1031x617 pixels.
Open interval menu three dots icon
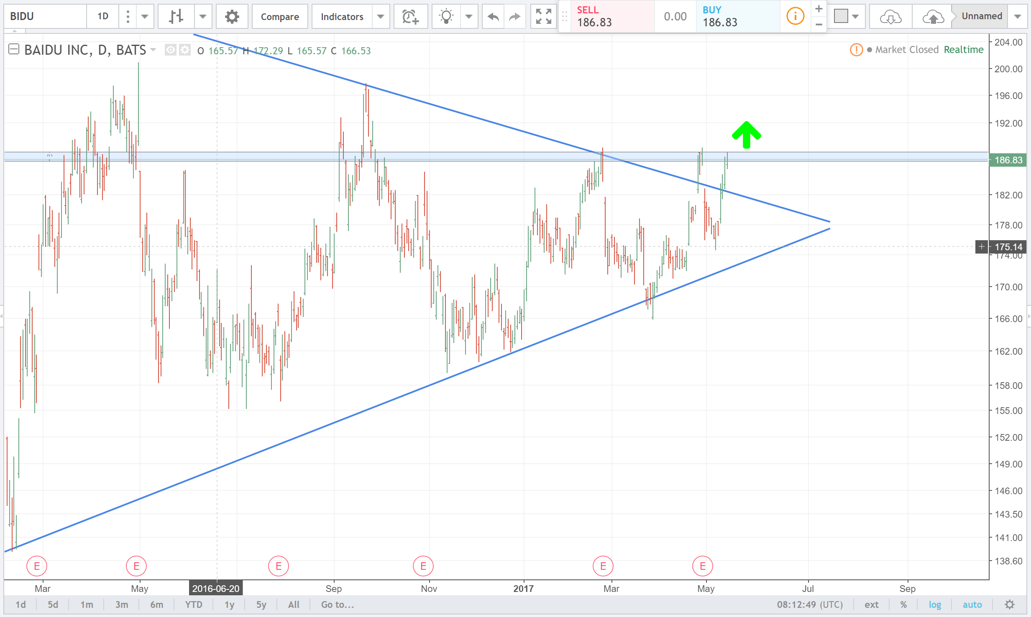(x=128, y=17)
